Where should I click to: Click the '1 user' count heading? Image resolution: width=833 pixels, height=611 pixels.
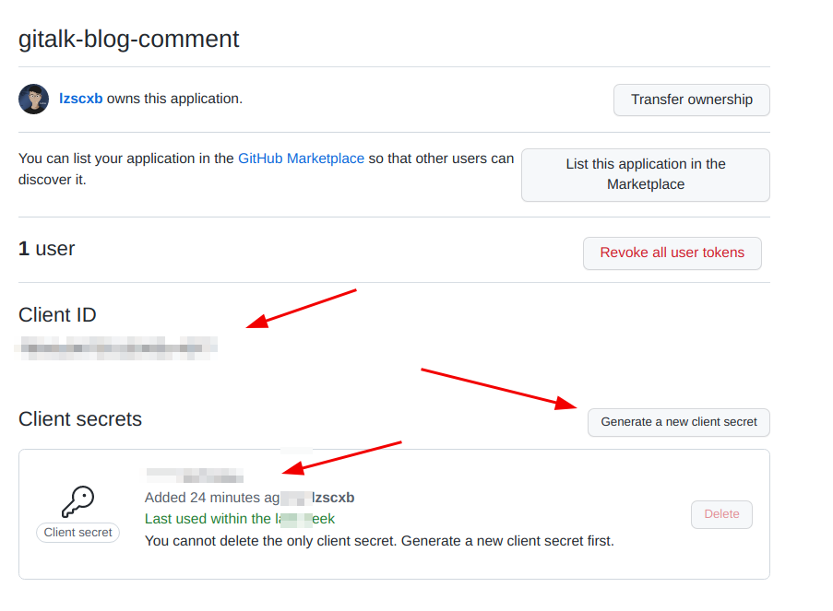(47, 249)
